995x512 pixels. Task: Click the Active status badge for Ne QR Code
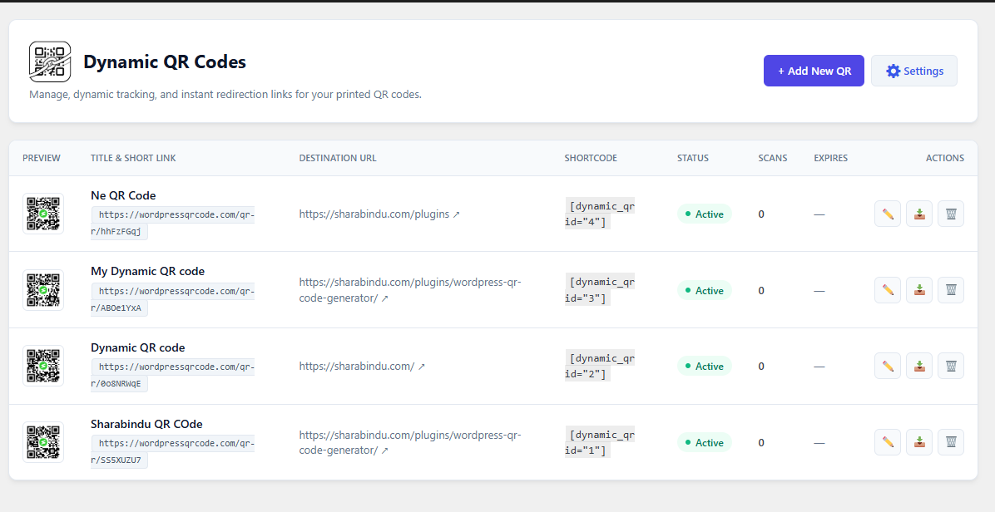pos(705,214)
